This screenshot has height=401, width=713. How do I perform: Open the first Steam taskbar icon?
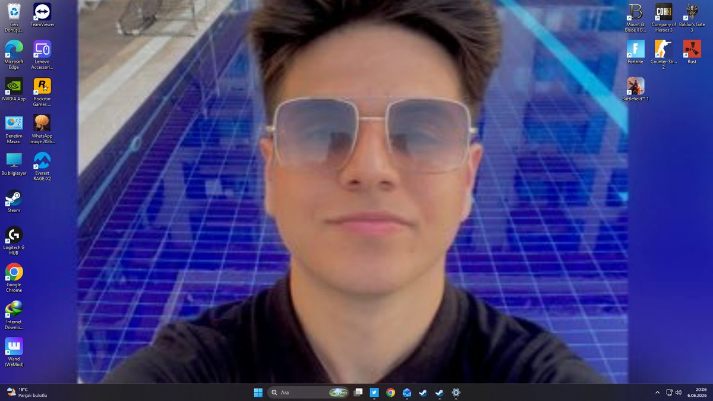tap(423, 392)
